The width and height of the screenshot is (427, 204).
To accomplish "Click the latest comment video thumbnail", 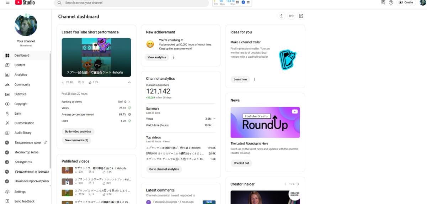I will (209, 202).
